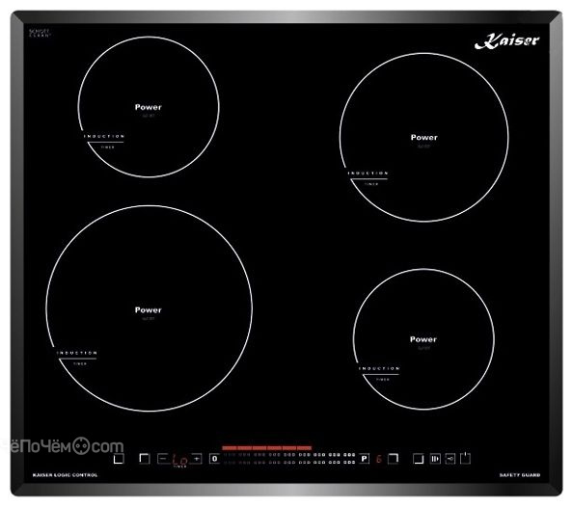
Task: Select the front-left zone selector key
Action: point(119,459)
